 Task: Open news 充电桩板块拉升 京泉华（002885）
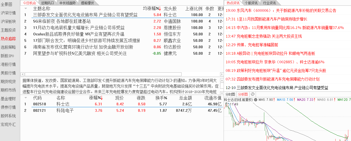coord(275,62)
